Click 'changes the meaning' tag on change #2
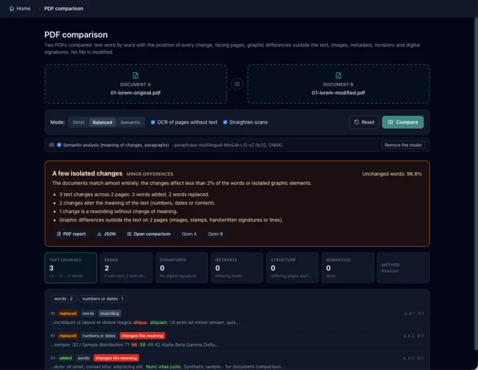The height and width of the screenshot is (370, 478). (142, 335)
